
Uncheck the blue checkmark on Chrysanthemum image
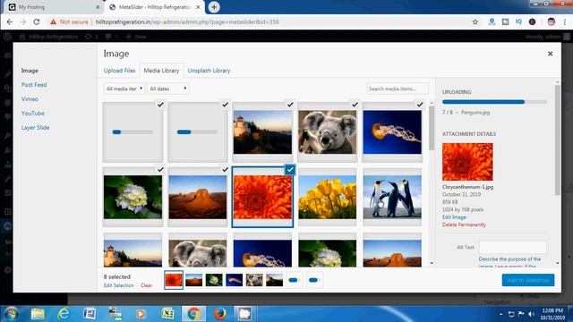click(290, 169)
